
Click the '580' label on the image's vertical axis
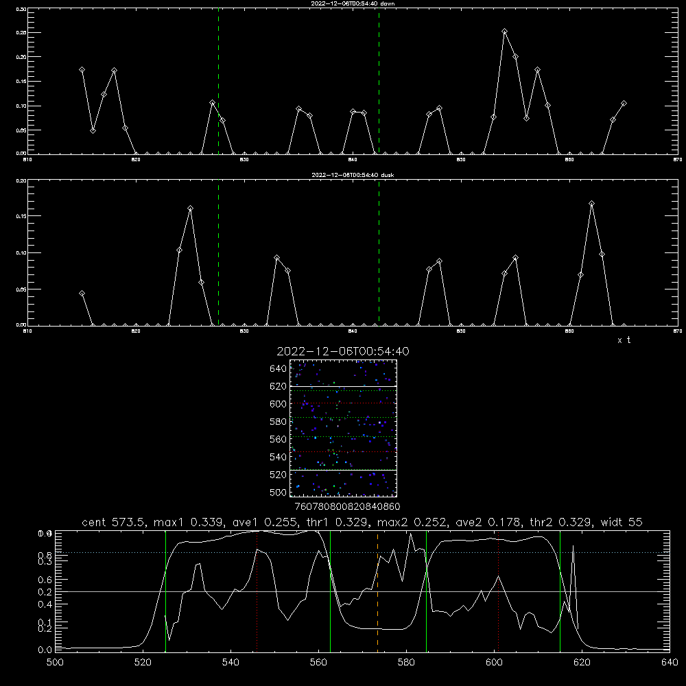pos(279,422)
